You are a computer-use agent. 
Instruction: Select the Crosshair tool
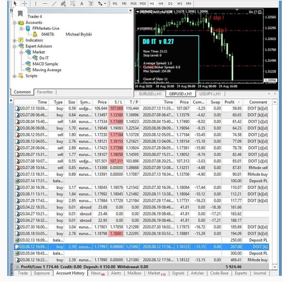(x=25, y=3)
